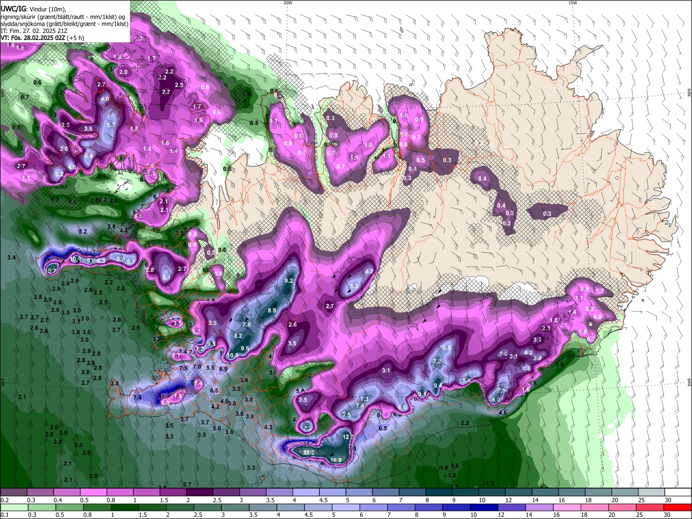Select the 16.9 precipitation value on the map
This screenshot has width=692, height=519.
click(x=336, y=460)
